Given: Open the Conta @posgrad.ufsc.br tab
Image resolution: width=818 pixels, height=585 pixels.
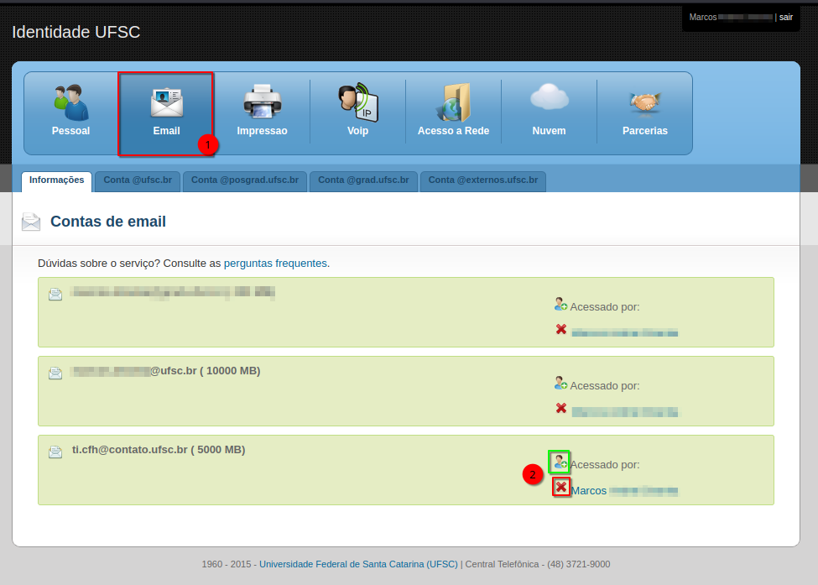Looking at the screenshot, I should [245, 180].
